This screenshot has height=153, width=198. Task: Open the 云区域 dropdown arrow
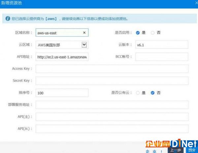[x=84, y=45]
